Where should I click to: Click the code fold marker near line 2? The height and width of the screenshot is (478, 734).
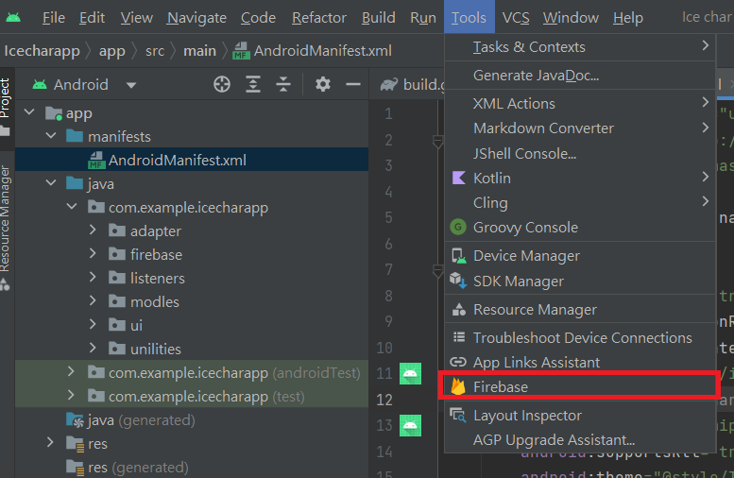437,142
